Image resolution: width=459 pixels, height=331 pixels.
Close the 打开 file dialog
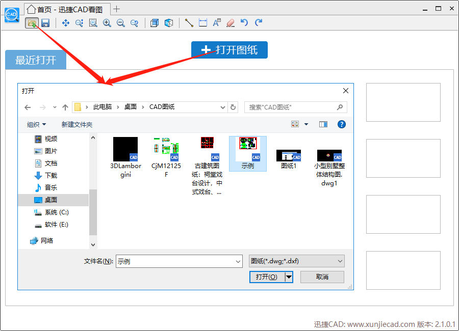tap(346, 91)
